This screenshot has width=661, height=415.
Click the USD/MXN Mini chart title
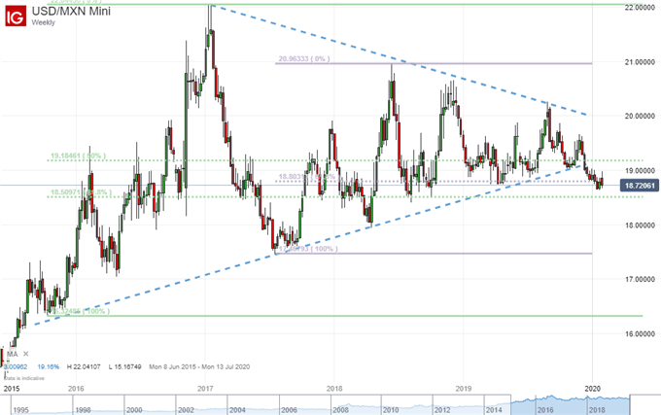point(71,11)
